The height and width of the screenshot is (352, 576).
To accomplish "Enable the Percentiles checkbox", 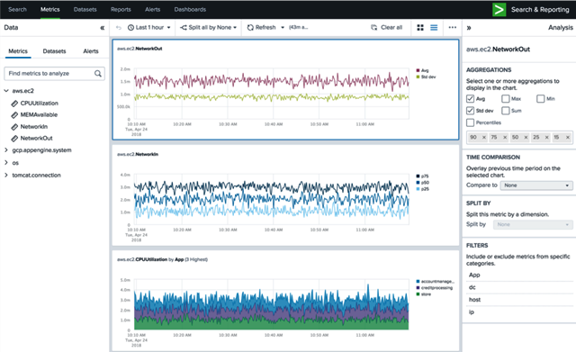I will pos(470,122).
